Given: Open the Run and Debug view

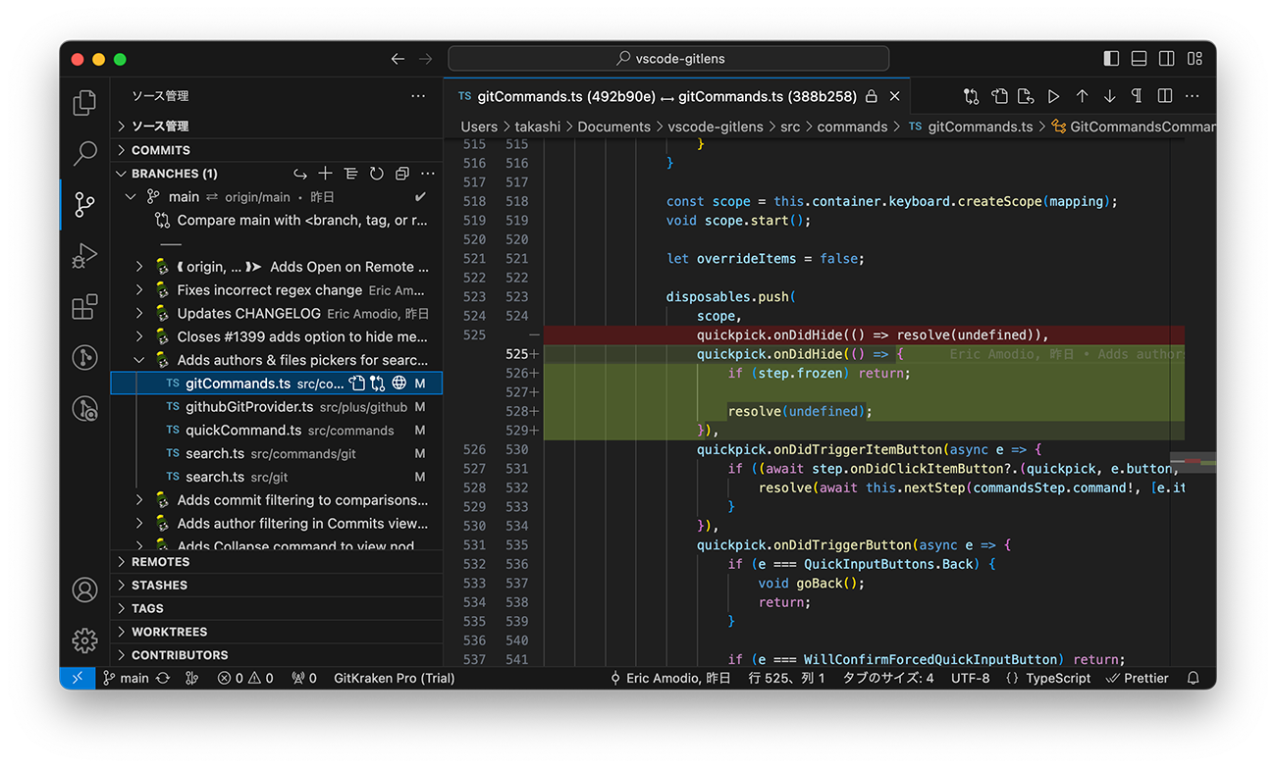Looking at the screenshot, I should pyautogui.click(x=84, y=255).
